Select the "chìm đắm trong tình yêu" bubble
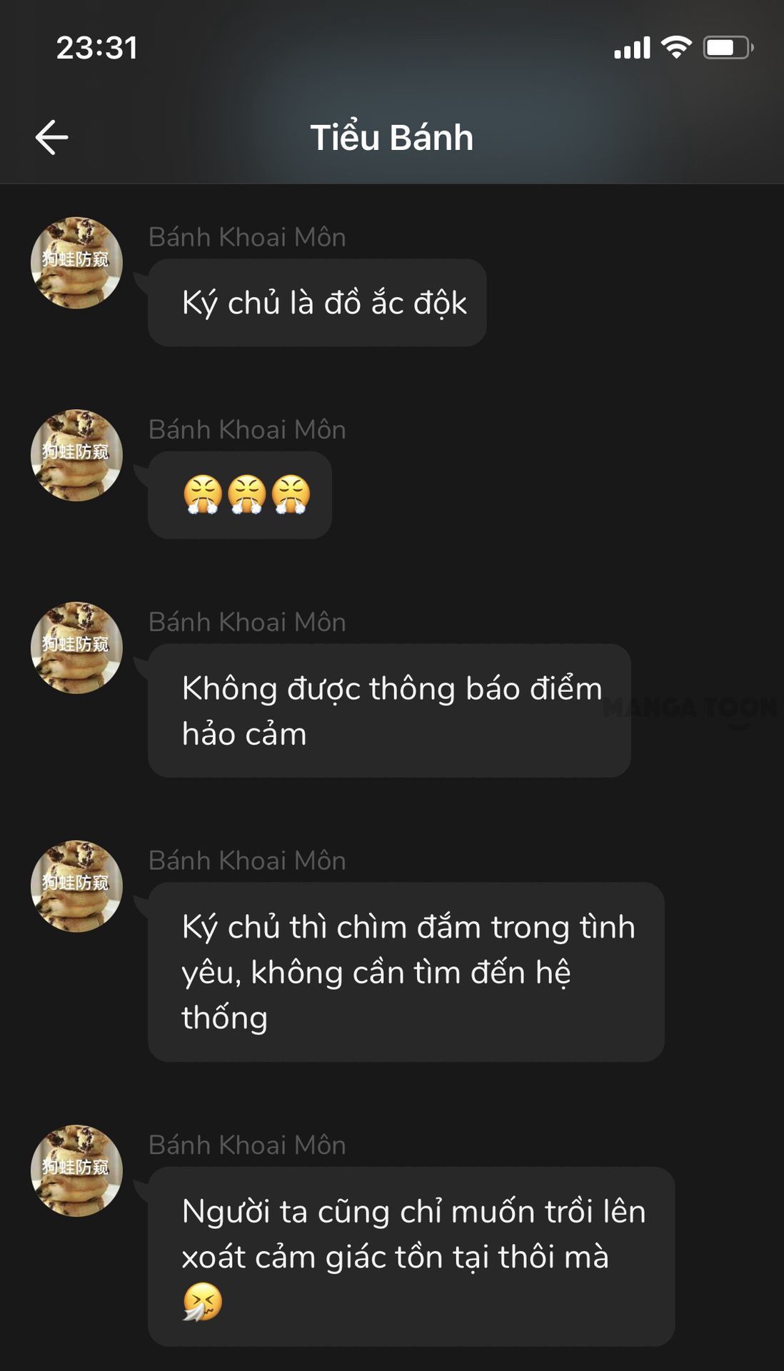The width and height of the screenshot is (784, 1371). click(x=406, y=972)
